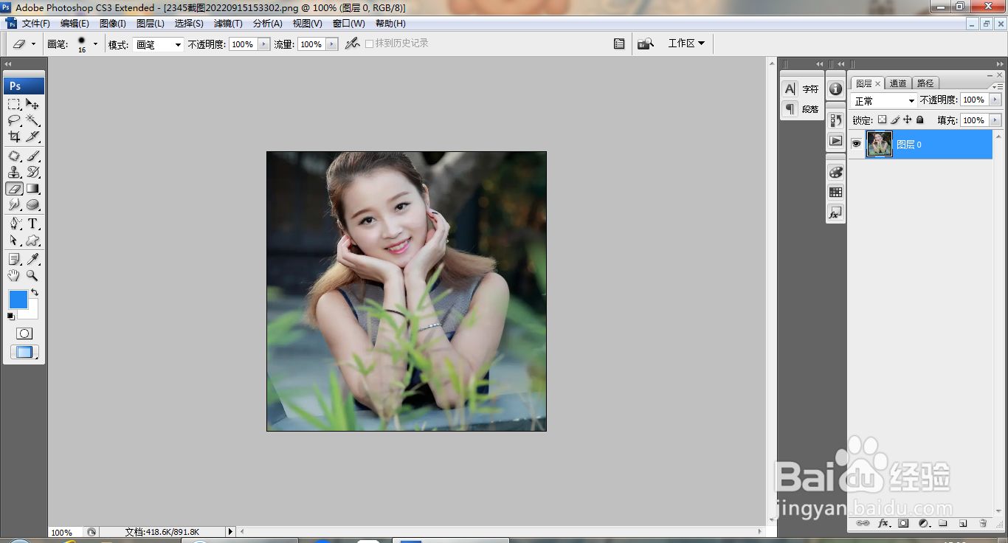Open the 模式 dropdown in options bar
This screenshot has width=1008, height=543.
click(x=158, y=45)
